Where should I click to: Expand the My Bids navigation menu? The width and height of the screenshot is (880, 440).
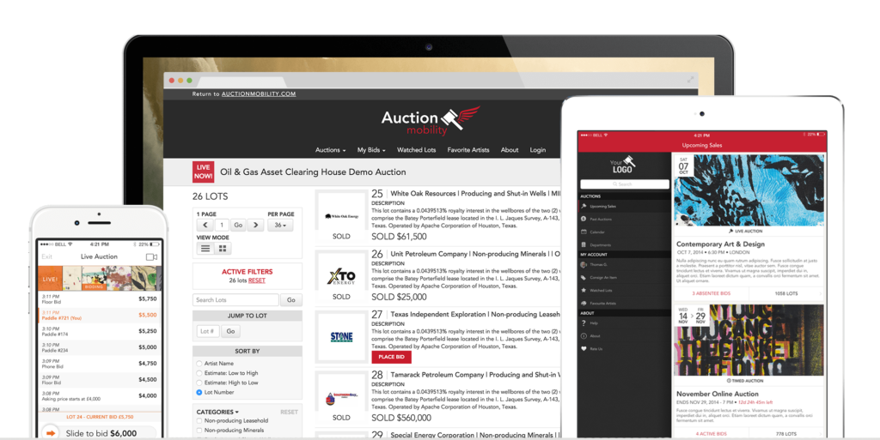tap(371, 150)
